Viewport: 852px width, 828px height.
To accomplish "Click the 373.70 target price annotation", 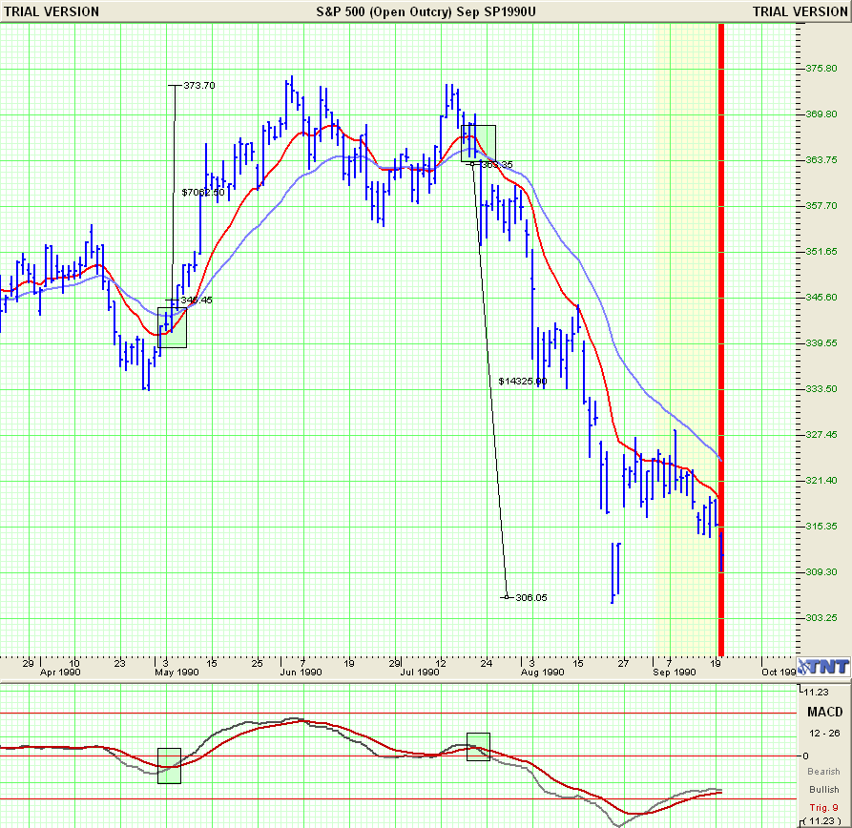I will pos(198,85).
